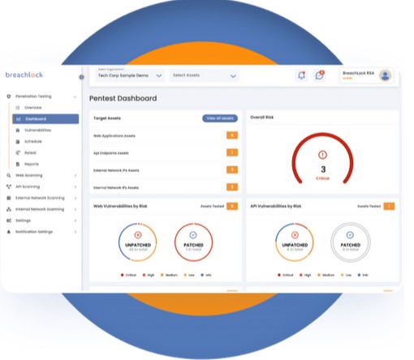414x360 pixels.
Task: Expand the Settings menu
Action: pyautogui.click(x=75, y=221)
